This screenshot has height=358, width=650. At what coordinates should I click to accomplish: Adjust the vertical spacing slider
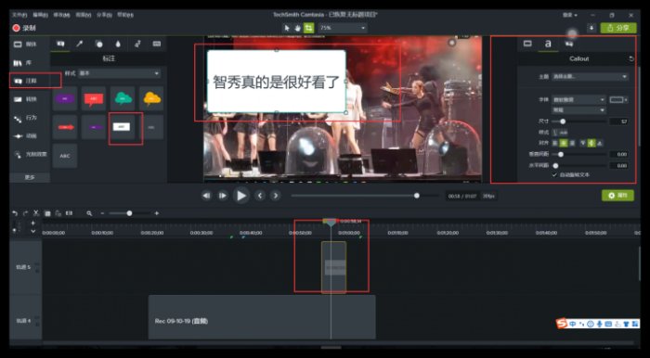(561, 154)
